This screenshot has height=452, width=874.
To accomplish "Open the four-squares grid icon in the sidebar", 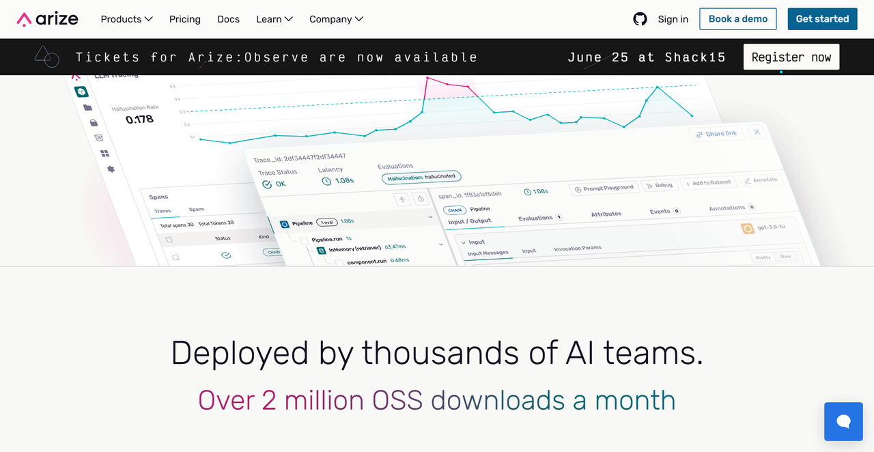I will tap(104, 154).
